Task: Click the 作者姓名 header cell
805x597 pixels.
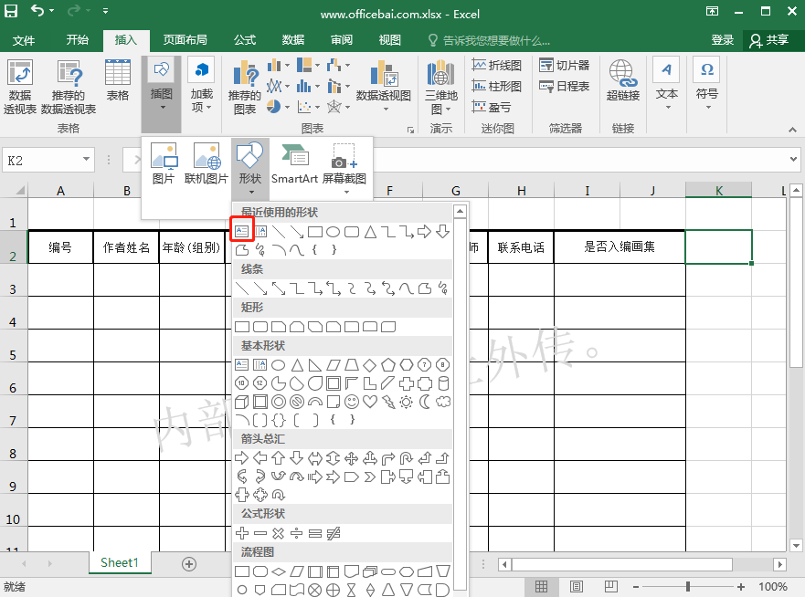Action: pyautogui.click(x=126, y=247)
